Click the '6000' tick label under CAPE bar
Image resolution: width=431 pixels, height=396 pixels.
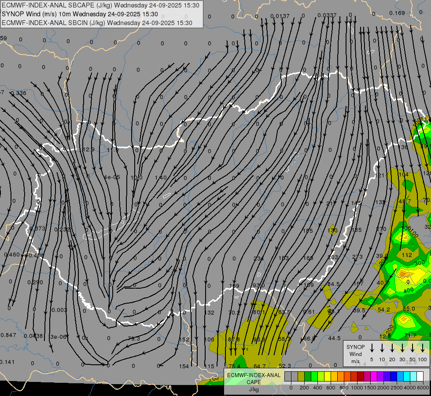pos(423,388)
